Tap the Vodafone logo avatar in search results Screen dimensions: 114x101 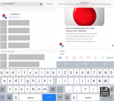pos(4,16)
